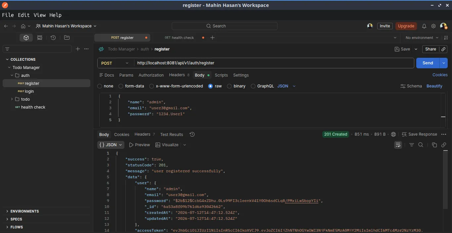Open the Collections sidebar icon
Image resolution: width=452 pixels, height=233 pixels.
click(x=26, y=38)
